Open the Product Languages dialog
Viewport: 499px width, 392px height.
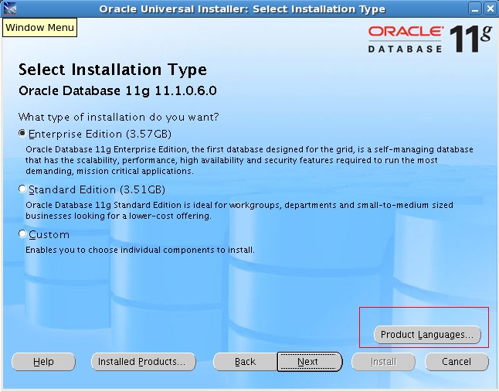tap(427, 335)
